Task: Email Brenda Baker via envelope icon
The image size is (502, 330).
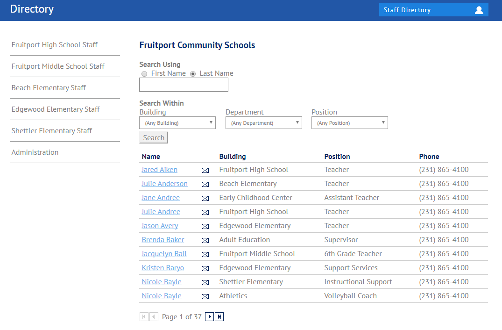Action: [x=205, y=240]
